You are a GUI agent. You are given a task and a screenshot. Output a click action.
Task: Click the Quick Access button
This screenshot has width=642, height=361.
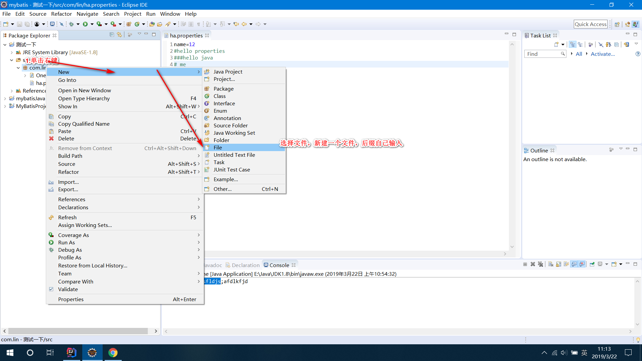coord(591,24)
